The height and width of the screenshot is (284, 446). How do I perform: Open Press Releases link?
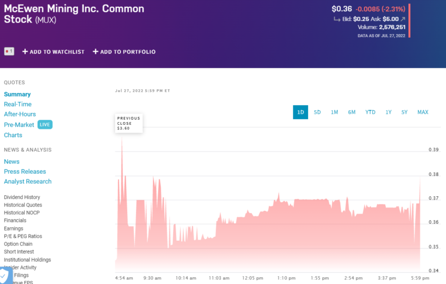25,172
